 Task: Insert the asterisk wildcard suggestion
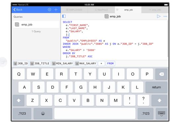(x=101, y=64)
